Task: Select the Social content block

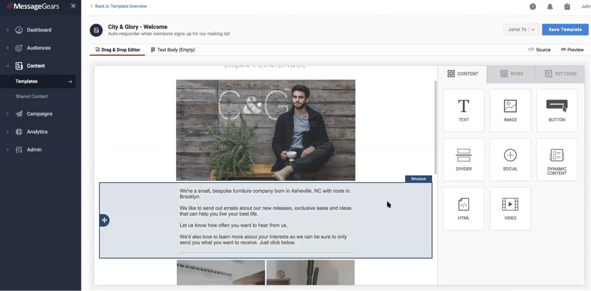Action: pyautogui.click(x=510, y=160)
